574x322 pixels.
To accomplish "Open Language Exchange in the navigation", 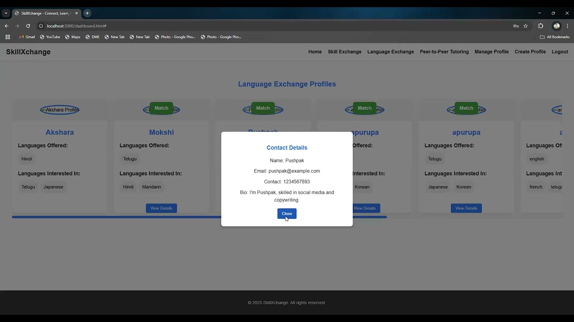I will 391,52.
